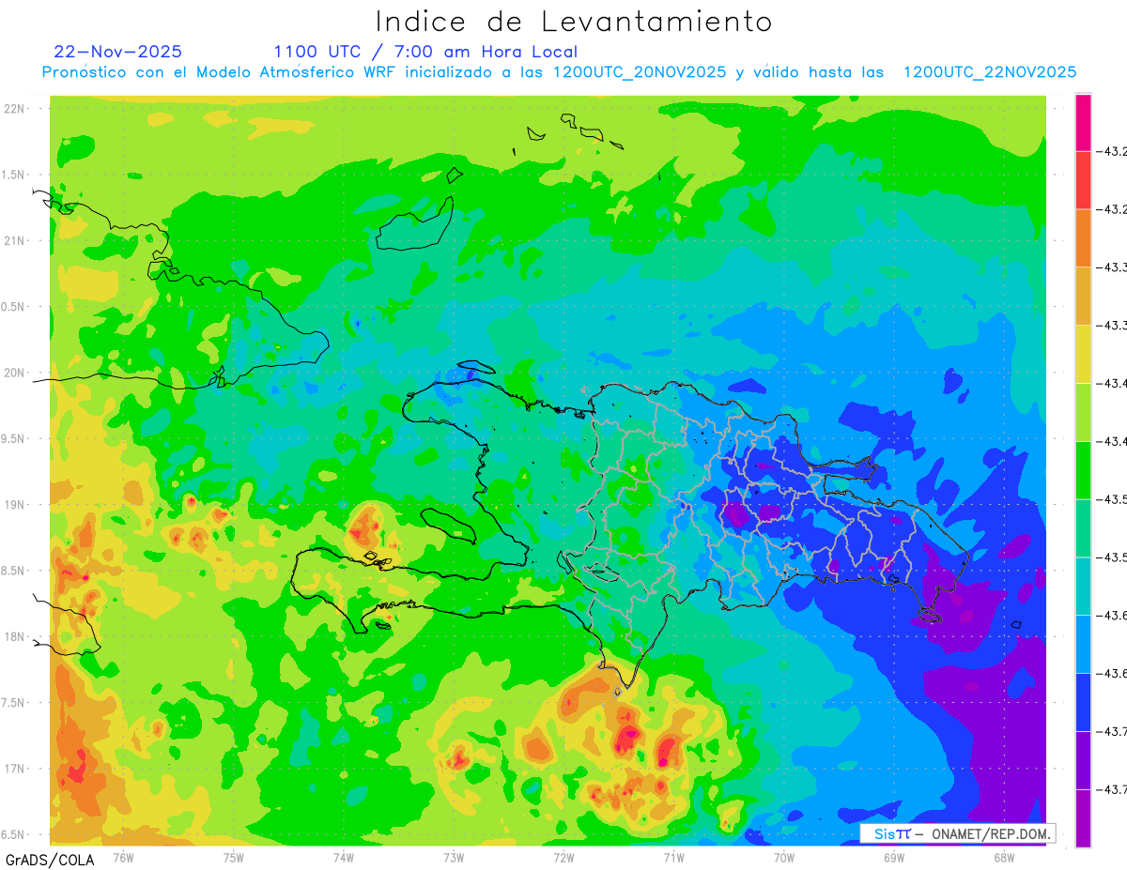Click the bright green legend swatch

tap(1083, 470)
